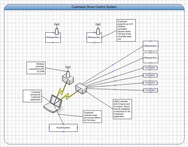The image size is (188, 147).
Task: Select the Sound System box
Action: coord(63,128)
